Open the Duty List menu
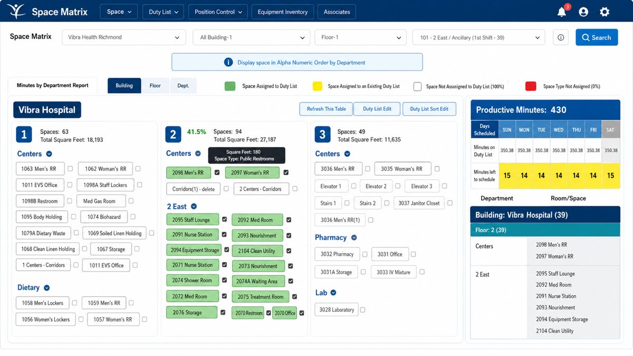Screen dimensions: 633x356 point(163,12)
